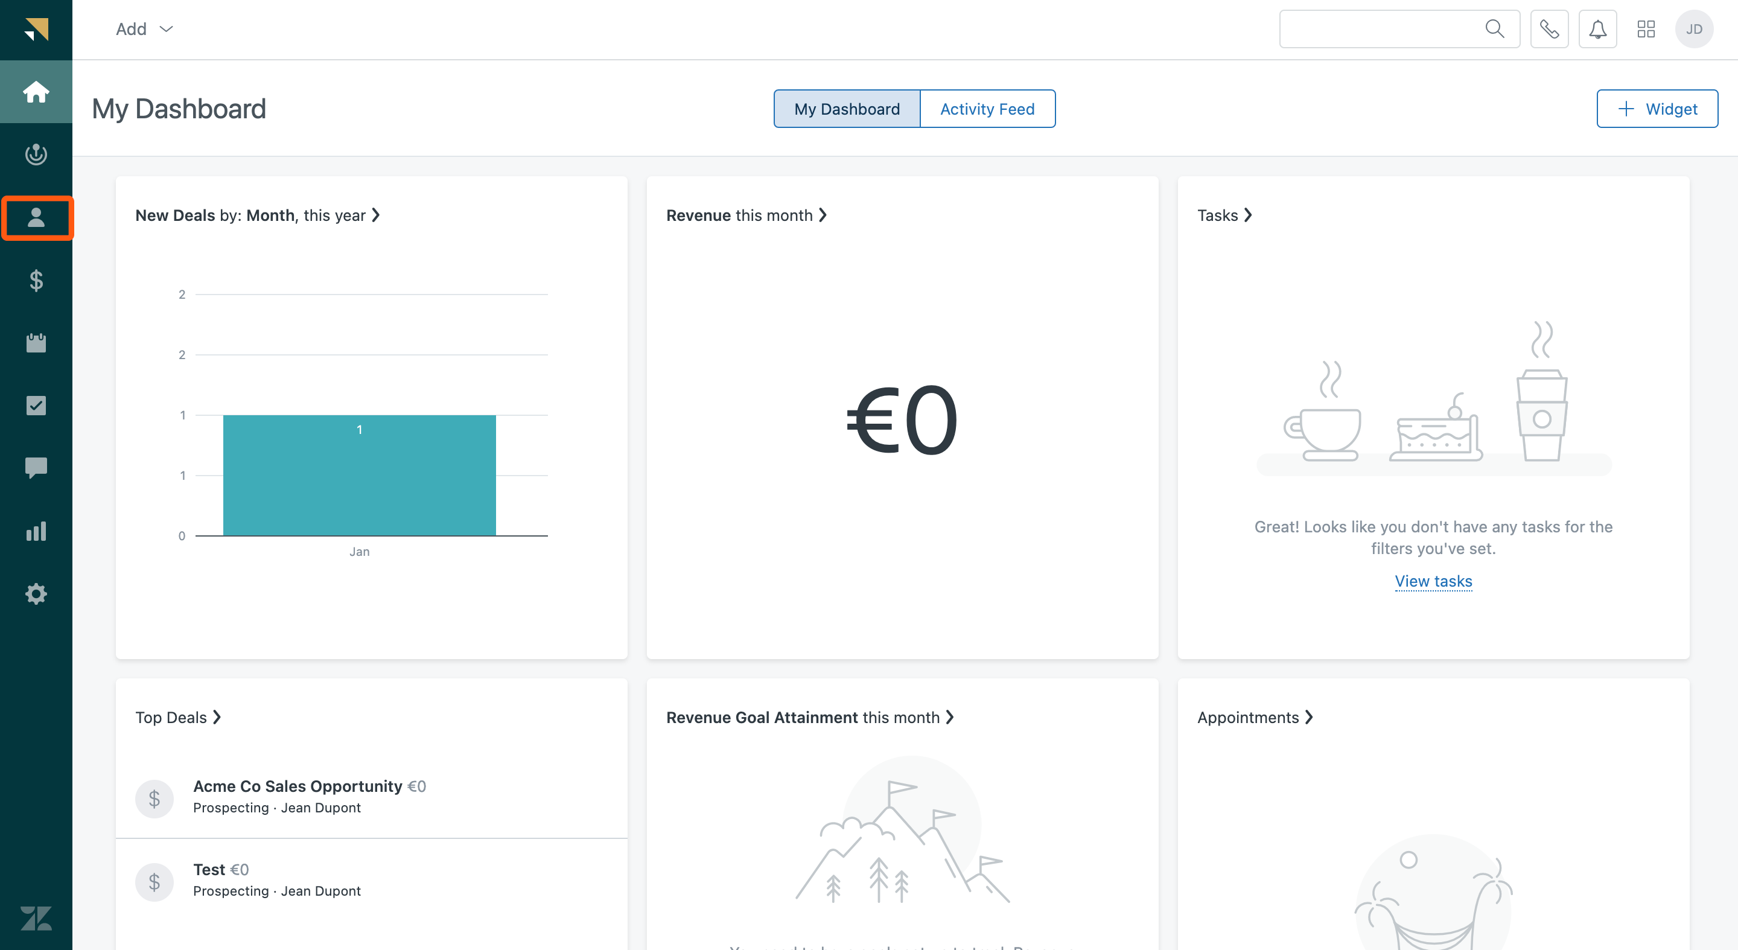Screen dimensions: 1738x950
Task: Click the apps/grid icon top right
Action: pyautogui.click(x=1646, y=29)
